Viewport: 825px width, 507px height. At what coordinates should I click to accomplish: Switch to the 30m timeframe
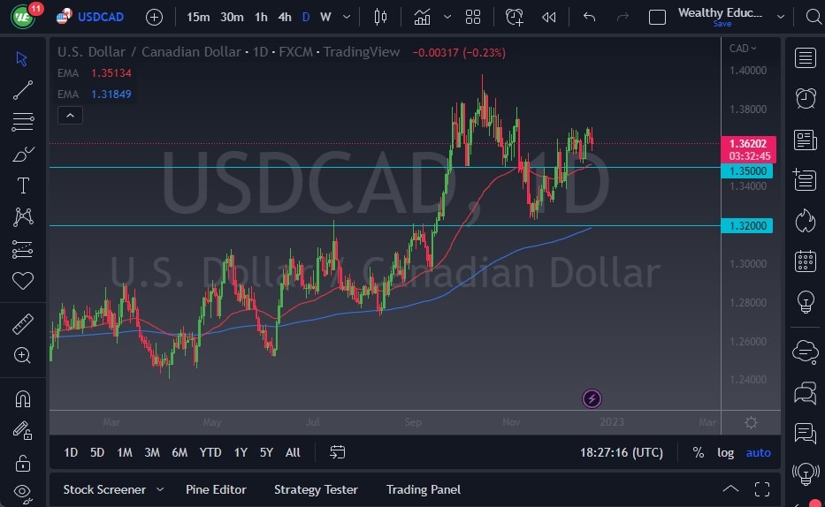pos(232,18)
